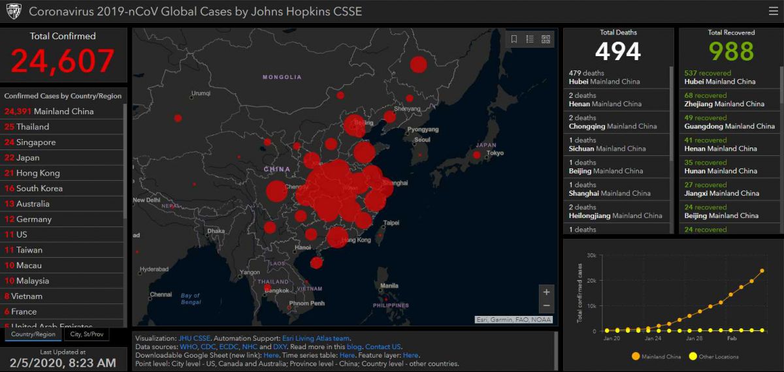Open the JHU CSSE link
Screen dimensions: 784x372
click(x=195, y=338)
